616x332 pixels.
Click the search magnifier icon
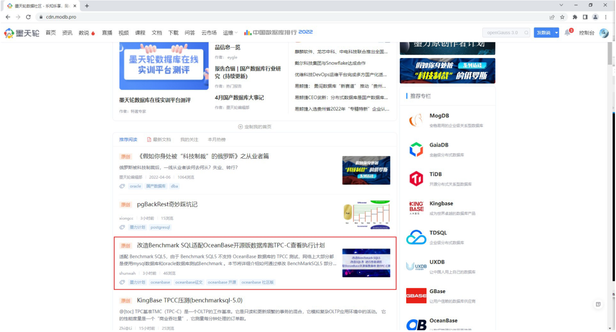tap(526, 33)
